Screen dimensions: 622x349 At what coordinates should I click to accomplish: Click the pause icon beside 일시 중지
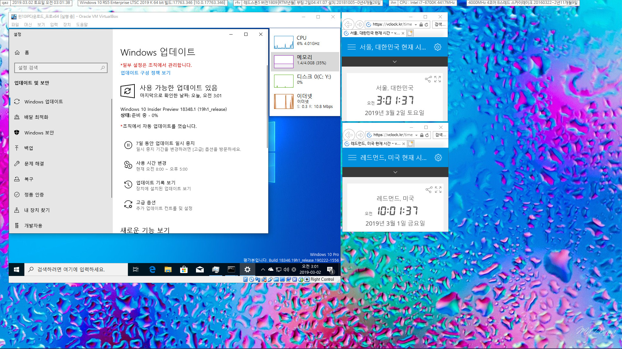pyautogui.click(x=128, y=145)
